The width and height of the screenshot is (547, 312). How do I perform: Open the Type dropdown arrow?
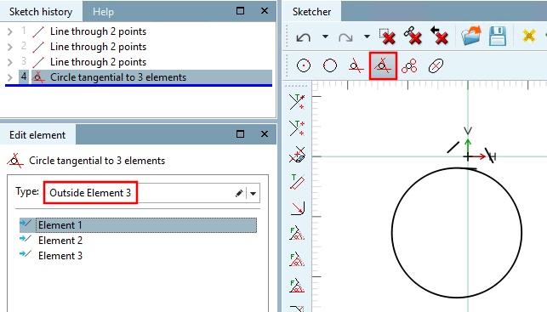coord(254,193)
